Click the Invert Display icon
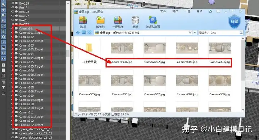 coord(3,76)
